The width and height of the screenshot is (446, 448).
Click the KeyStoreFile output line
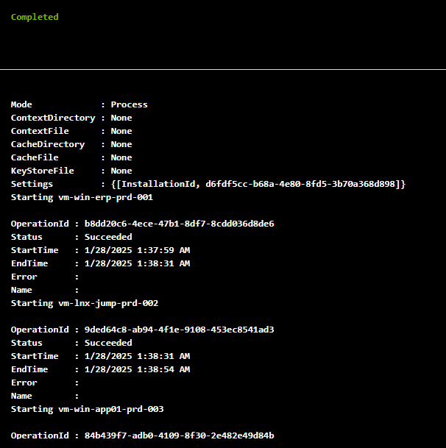click(71, 171)
